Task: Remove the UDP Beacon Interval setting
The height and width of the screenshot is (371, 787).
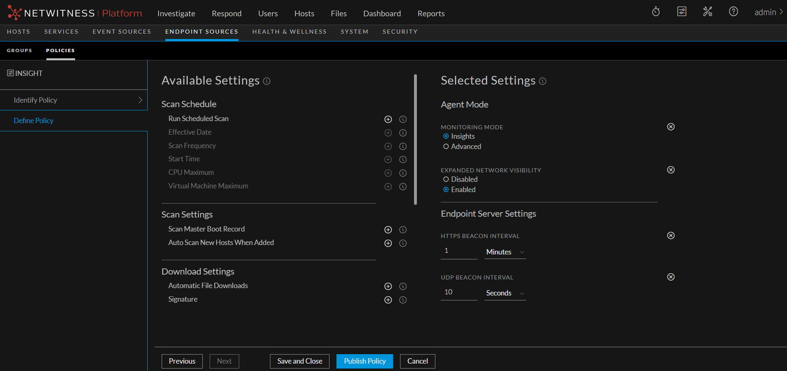Action: [670, 277]
